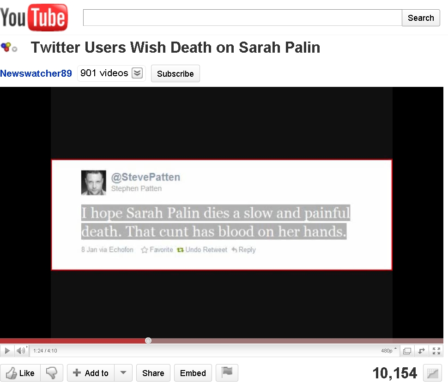Flag the video with flag icon
448x389 pixels.
pos(227,373)
